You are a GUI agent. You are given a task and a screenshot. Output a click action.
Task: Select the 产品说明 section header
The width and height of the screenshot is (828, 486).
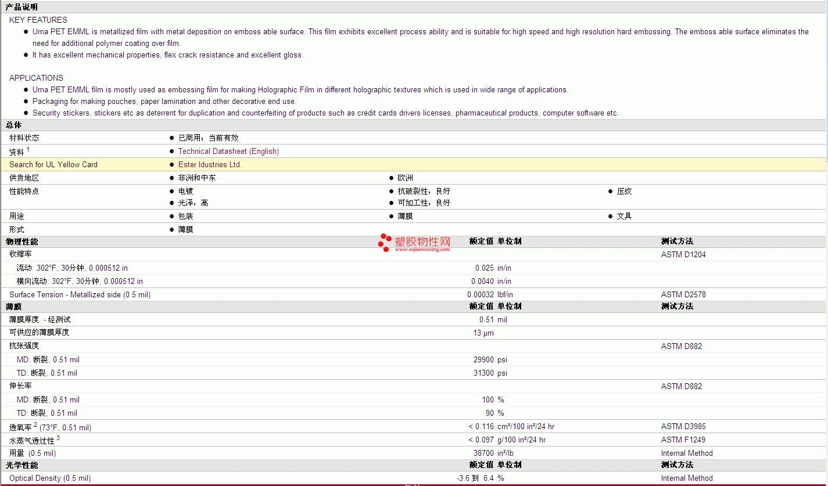point(21,7)
